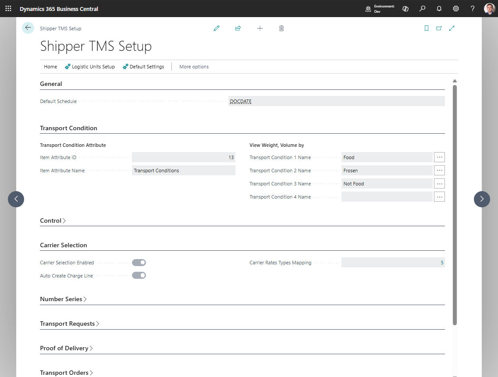Open Transport Condition 3 Name ellipsis
This screenshot has height=377, width=498.
439,184
